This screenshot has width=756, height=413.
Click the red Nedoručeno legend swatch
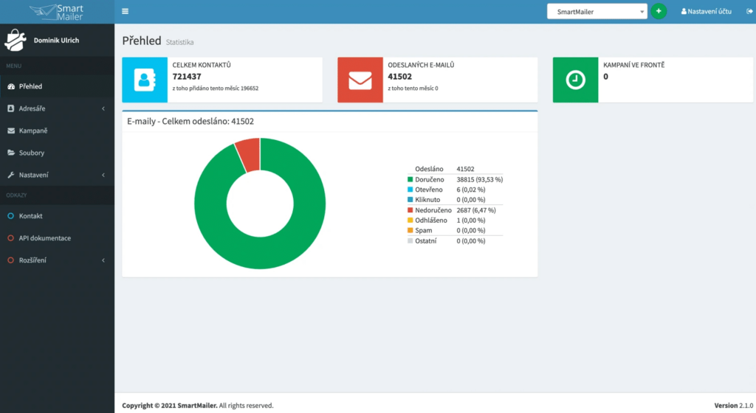tap(410, 210)
